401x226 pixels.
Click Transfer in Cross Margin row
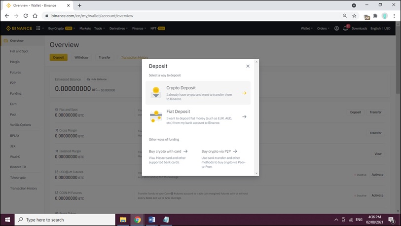375,133
